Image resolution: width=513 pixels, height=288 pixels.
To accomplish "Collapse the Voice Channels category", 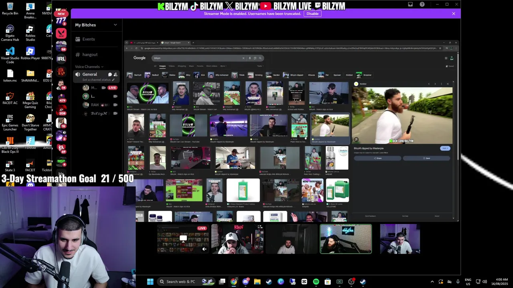I will pyautogui.click(x=89, y=67).
